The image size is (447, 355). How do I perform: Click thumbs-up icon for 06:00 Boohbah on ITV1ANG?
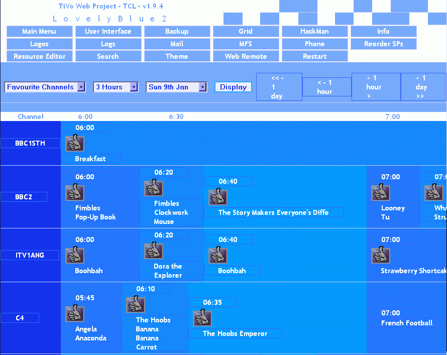[75, 255]
